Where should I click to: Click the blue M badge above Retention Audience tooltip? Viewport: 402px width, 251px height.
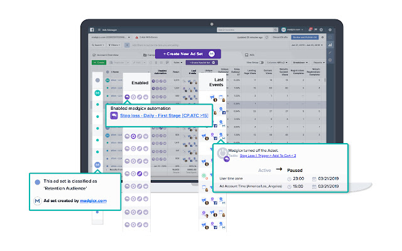tap(97, 164)
